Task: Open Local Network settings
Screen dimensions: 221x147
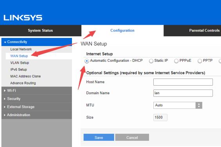Action: click(21, 49)
